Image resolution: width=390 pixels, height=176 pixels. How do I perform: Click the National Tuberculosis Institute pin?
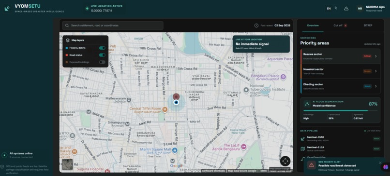(x=246, y=90)
